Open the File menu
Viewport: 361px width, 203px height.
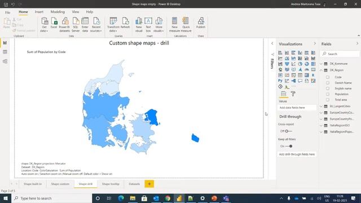[x=7, y=12]
